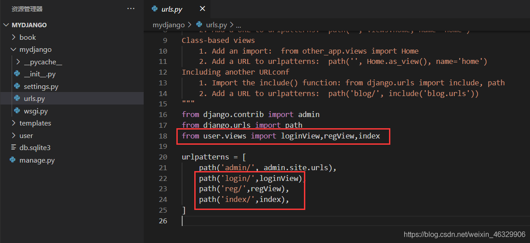This screenshot has height=243, width=530.
Task: Click the Python icon next to wsgi.py
Action: (17, 111)
